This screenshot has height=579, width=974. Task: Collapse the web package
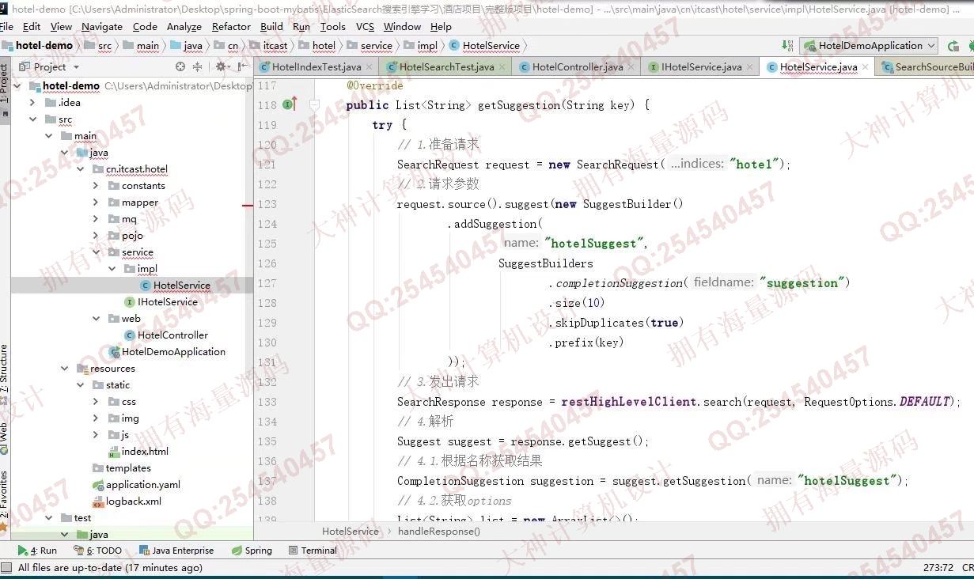(96, 319)
